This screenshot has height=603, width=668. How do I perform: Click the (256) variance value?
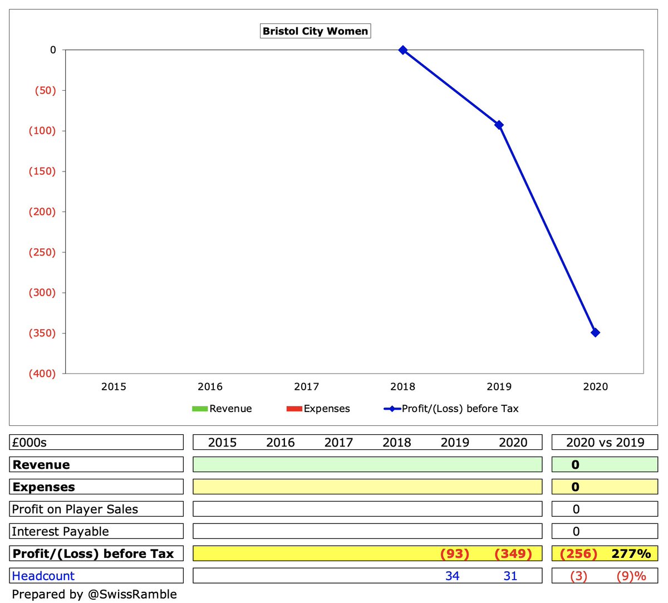pos(578,554)
